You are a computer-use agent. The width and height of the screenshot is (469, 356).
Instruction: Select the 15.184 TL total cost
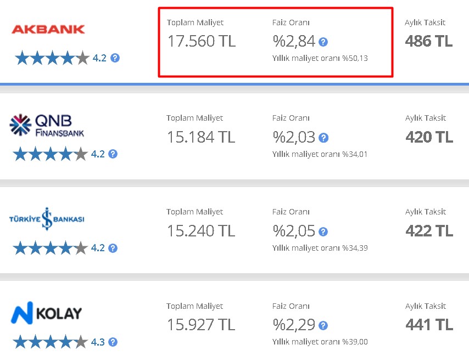[201, 137]
